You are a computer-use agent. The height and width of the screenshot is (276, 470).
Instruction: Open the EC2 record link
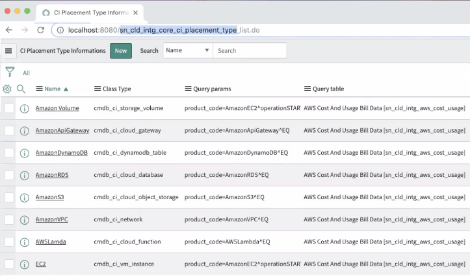(41, 264)
